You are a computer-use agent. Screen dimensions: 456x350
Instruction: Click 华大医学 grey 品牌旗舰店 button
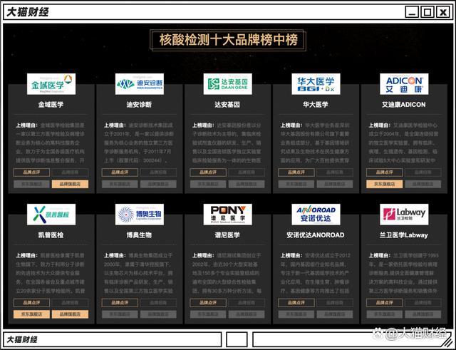pos(335,184)
